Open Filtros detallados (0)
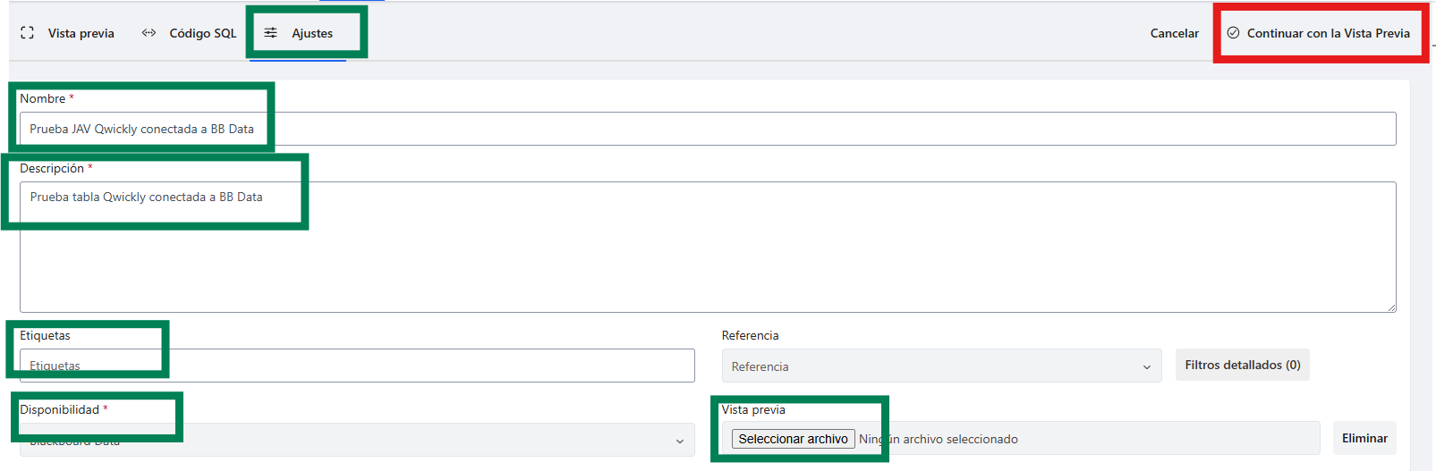1436x471 pixels. (1243, 365)
